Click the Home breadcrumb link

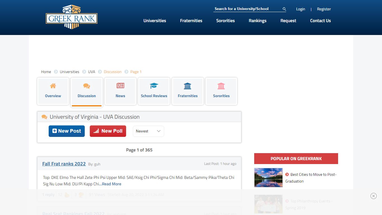(x=46, y=72)
